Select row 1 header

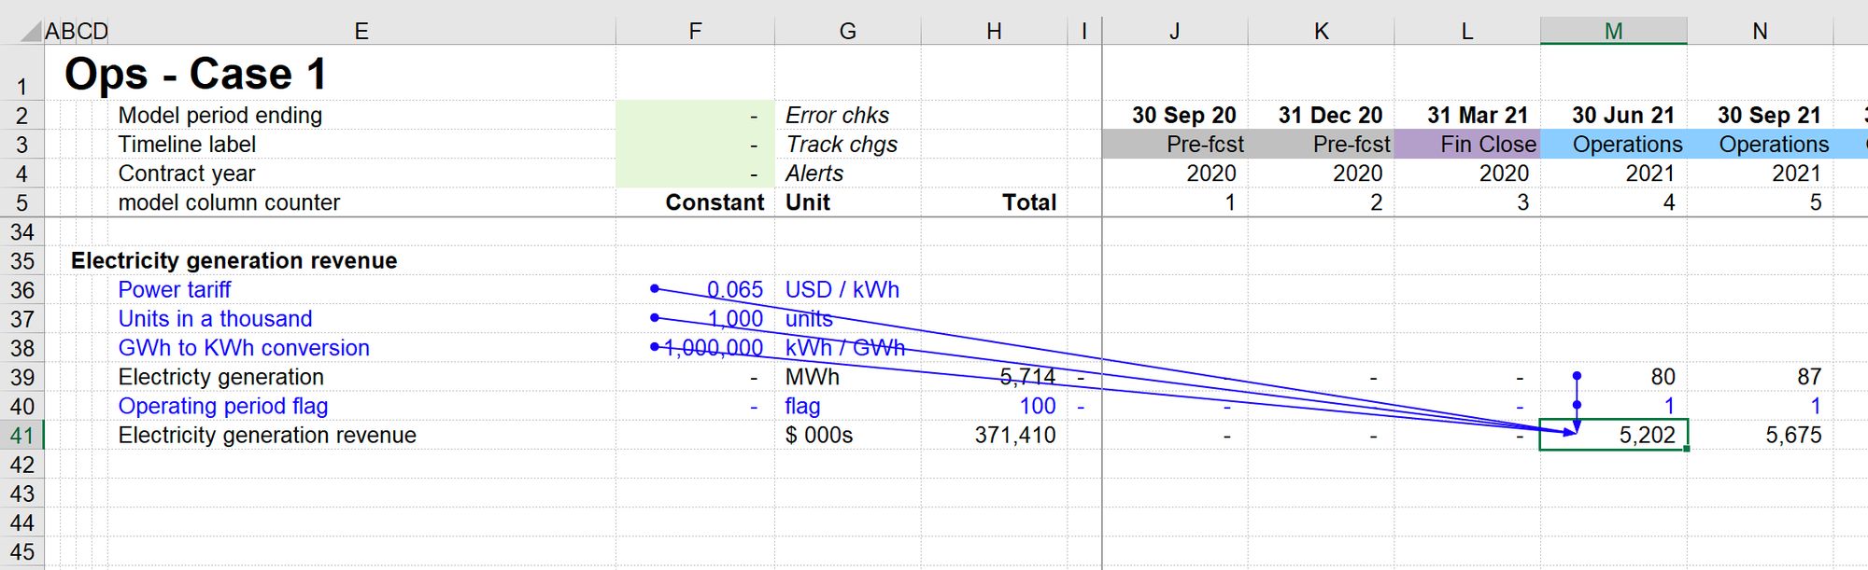(21, 74)
